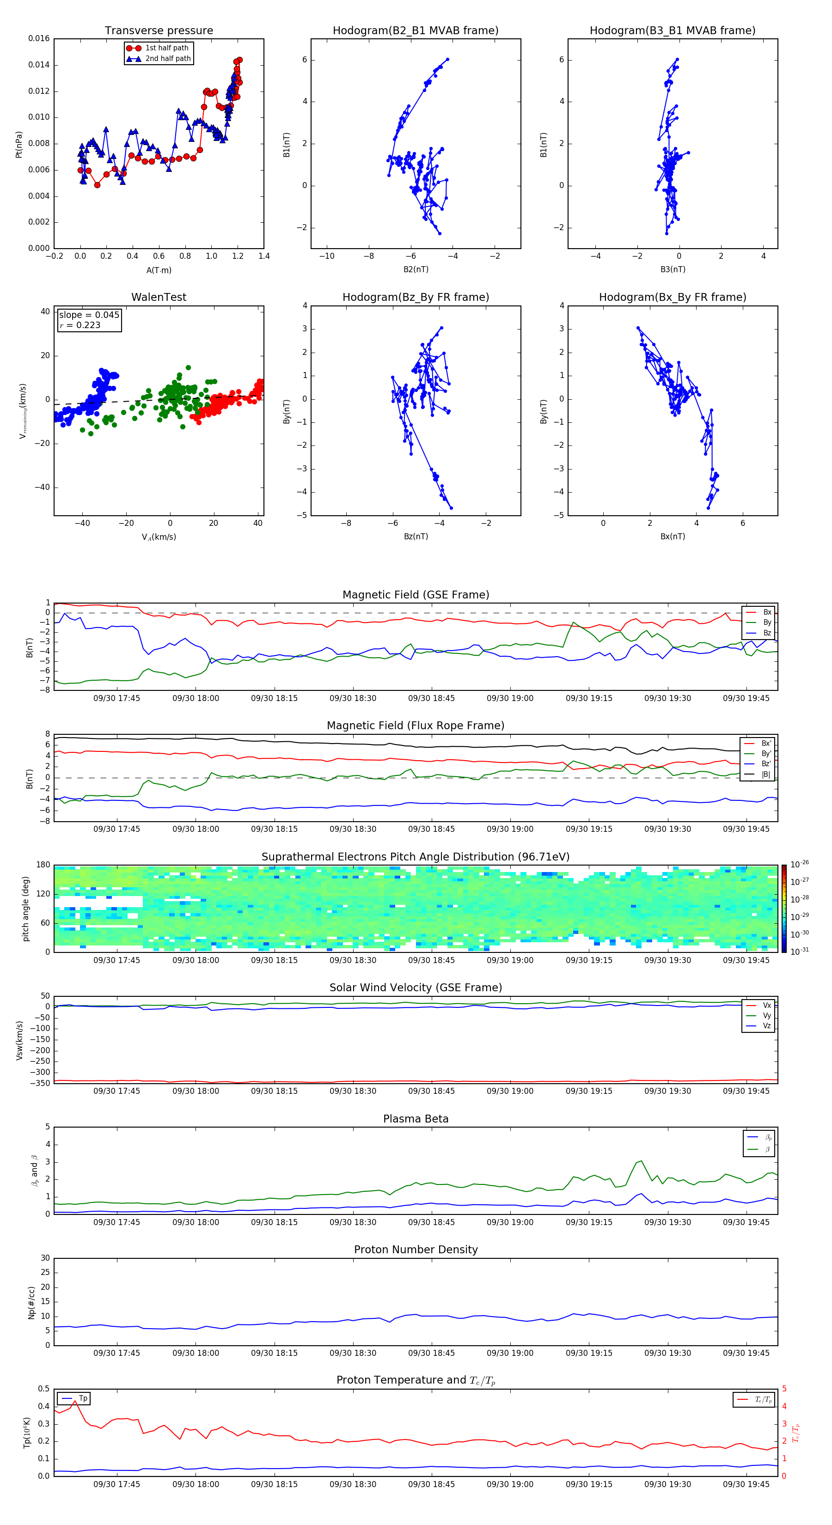Viewport: 832px width, 1525px height.
Task: Click the red Te/Tp right axis label
Action: pos(796,1433)
